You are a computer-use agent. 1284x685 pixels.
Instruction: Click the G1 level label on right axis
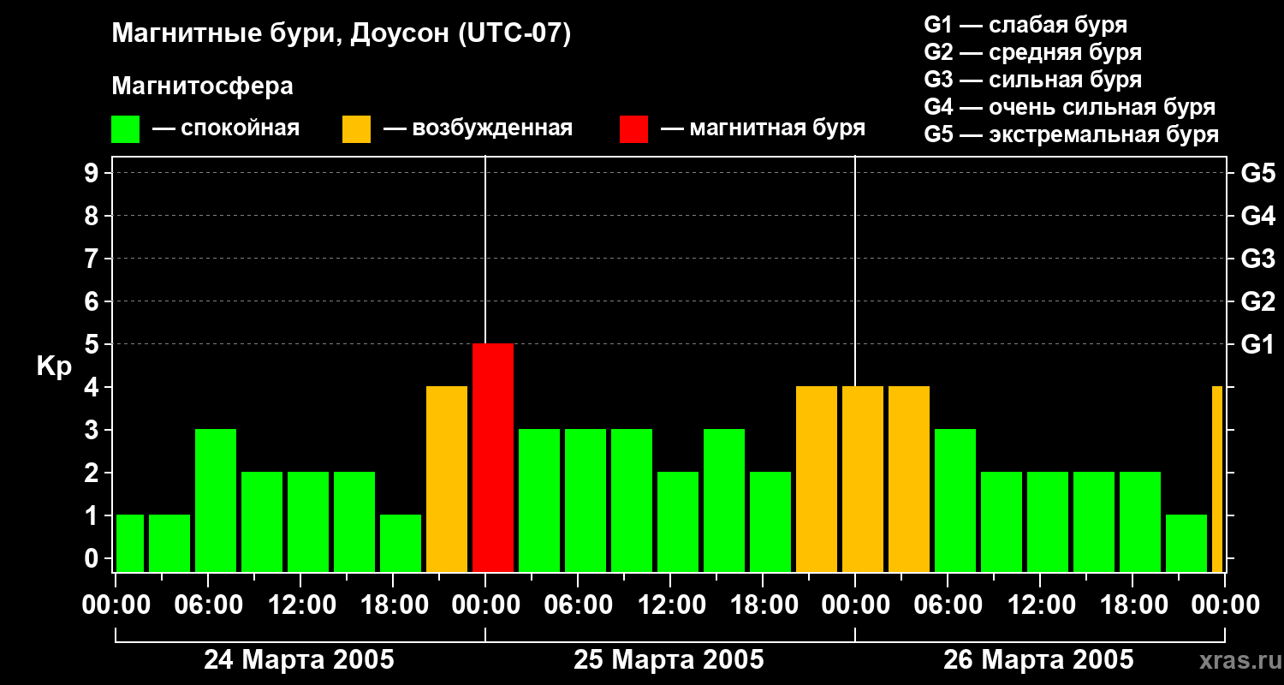pos(1257,344)
